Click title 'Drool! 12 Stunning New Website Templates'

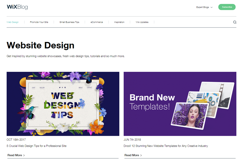coord(166,146)
